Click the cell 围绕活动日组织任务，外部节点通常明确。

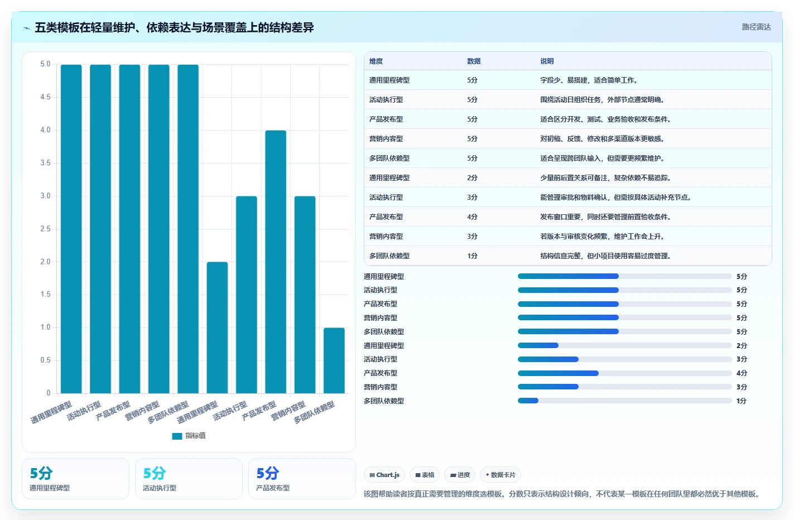pos(602,100)
